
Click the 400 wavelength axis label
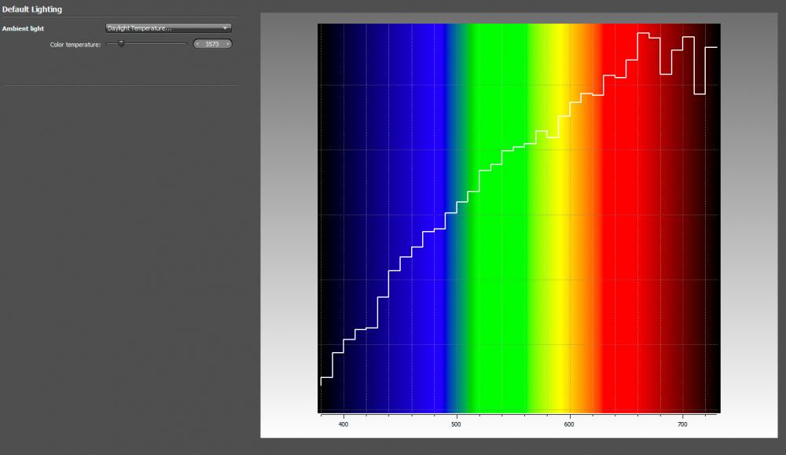point(343,424)
